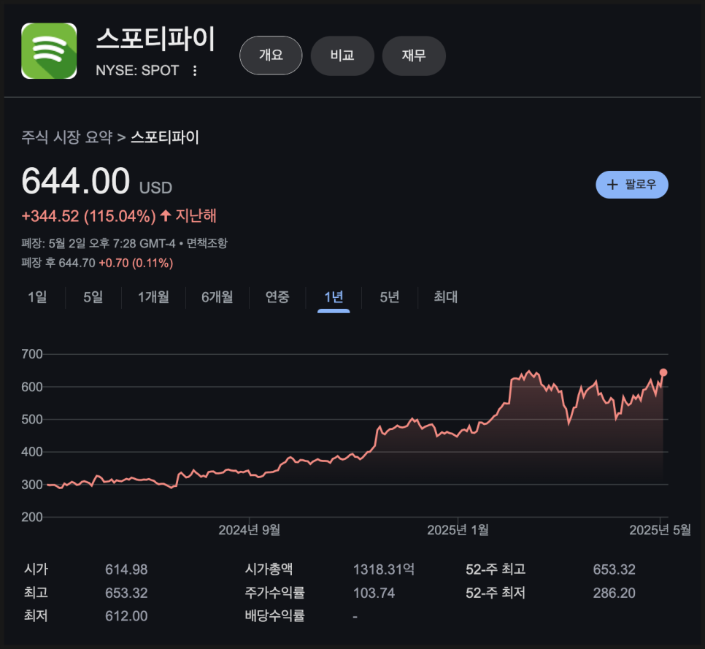Click the 면책조항 disclaimer link
The width and height of the screenshot is (705, 649).
pyautogui.click(x=207, y=243)
